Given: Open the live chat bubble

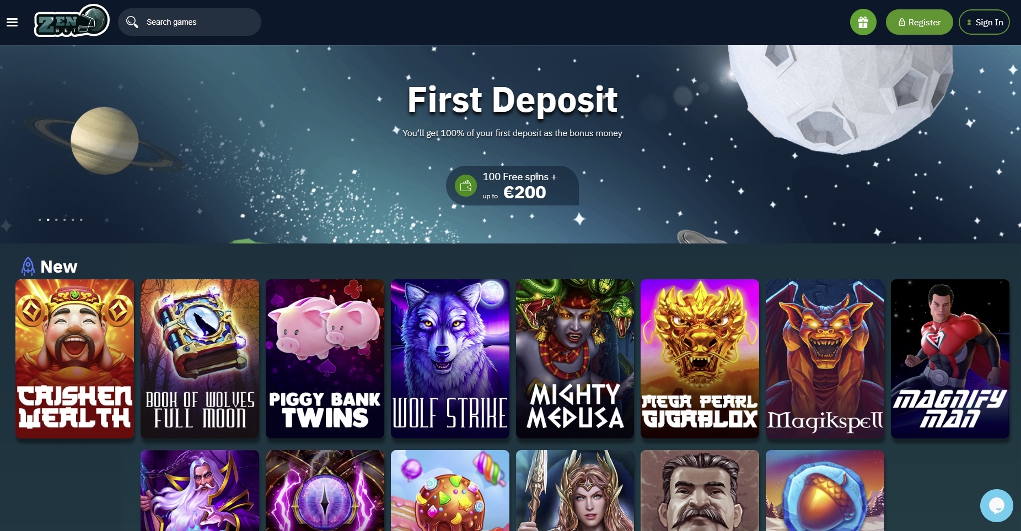Looking at the screenshot, I should [x=996, y=505].
